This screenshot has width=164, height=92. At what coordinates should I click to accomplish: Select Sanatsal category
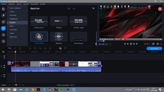tap(13, 30)
